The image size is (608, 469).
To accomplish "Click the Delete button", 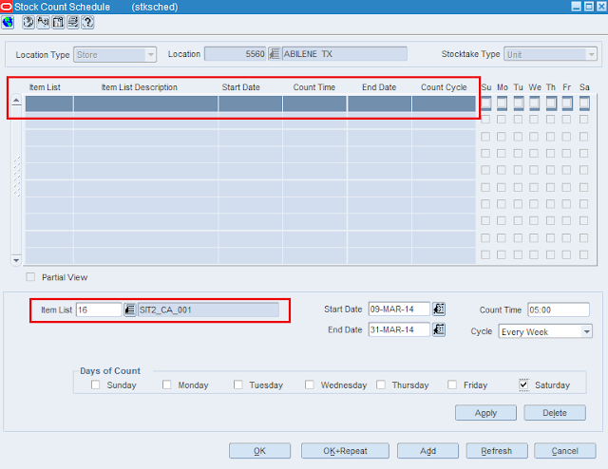I will coord(555,413).
